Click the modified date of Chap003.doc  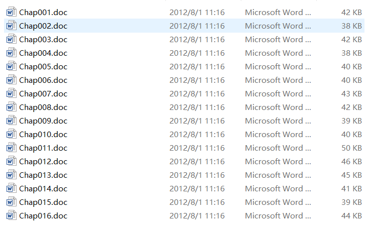(x=197, y=39)
